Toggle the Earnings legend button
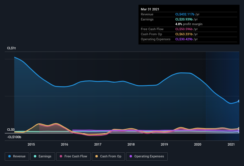The image size is (244, 166). 42,157
